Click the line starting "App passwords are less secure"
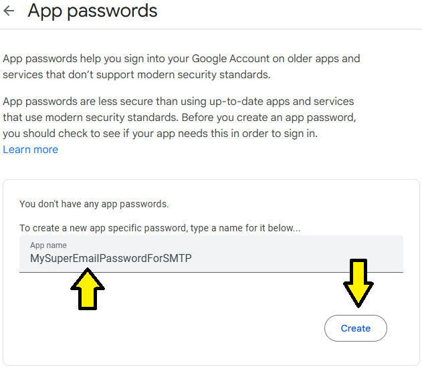Viewport: 422px width, 367px height. (178, 102)
